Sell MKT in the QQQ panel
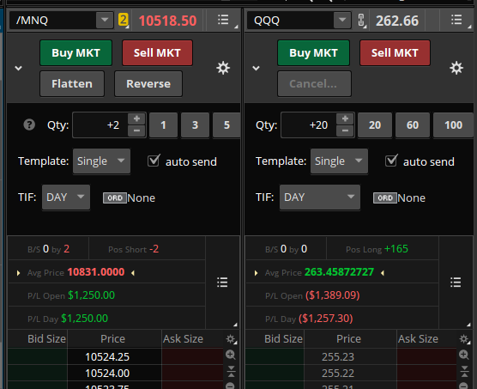 point(395,53)
